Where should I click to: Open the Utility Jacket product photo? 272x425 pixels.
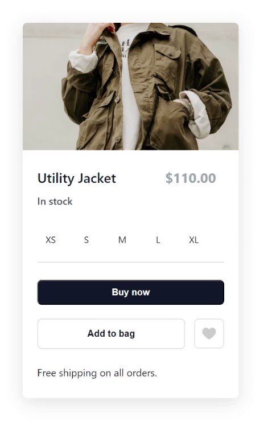pyautogui.click(x=131, y=87)
